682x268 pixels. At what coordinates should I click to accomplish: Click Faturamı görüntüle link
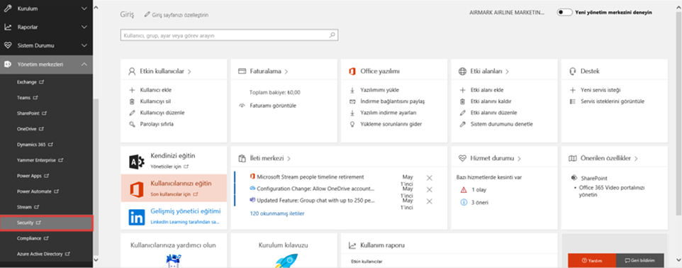click(x=273, y=105)
